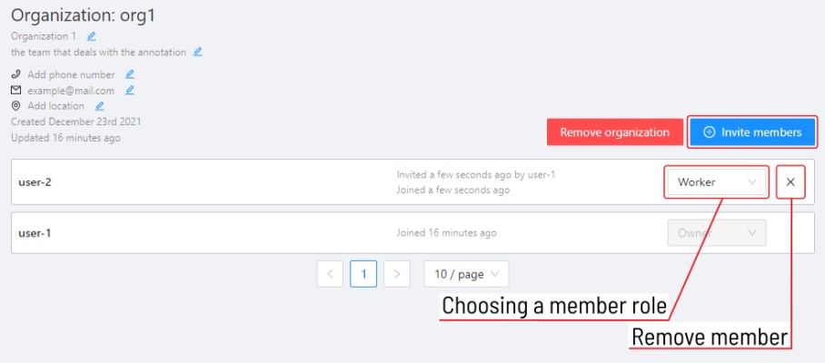Viewport: 825px width, 363px height.
Task: Click the location pin icon
Action: pos(15,106)
